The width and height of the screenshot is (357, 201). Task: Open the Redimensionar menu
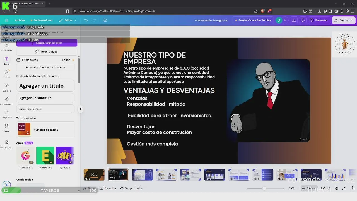tap(41, 20)
